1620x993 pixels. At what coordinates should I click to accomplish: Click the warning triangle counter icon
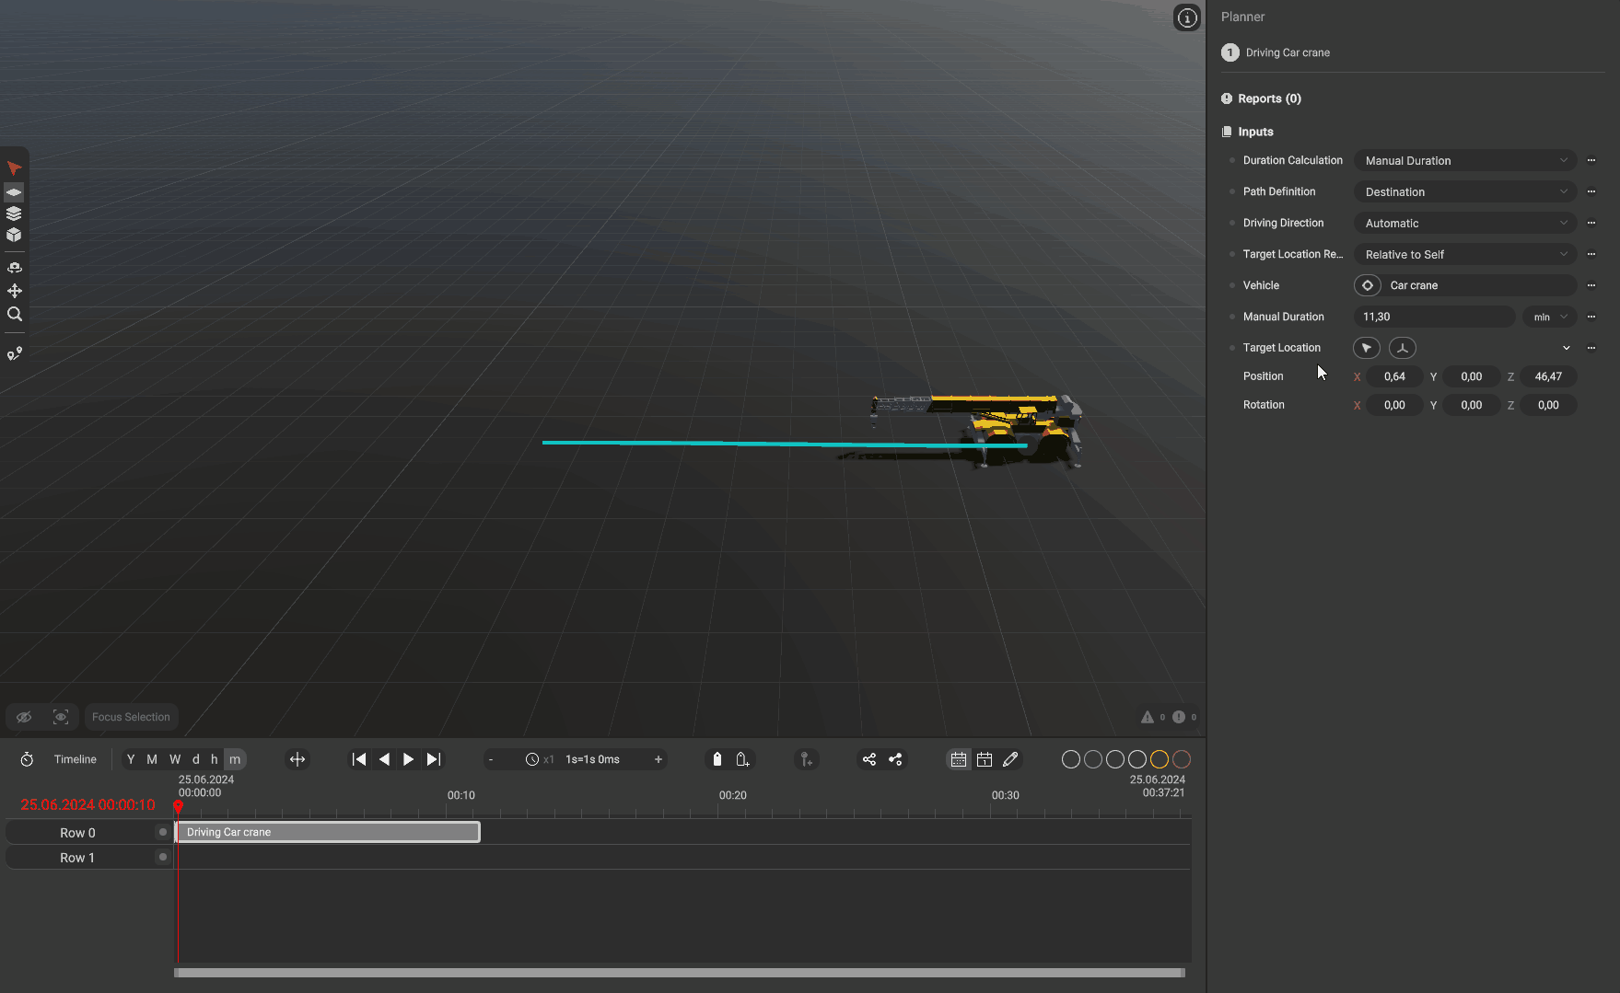1148,717
